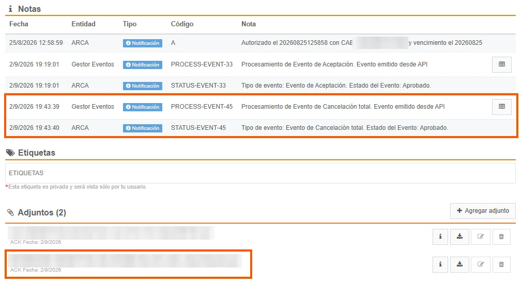Edit the second attachment
The image size is (522, 285).
(x=480, y=264)
